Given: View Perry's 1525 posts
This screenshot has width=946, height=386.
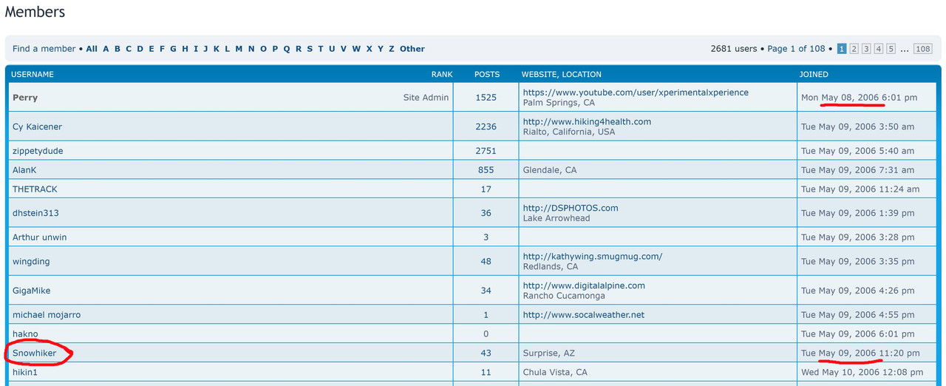Looking at the screenshot, I should [486, 98].
